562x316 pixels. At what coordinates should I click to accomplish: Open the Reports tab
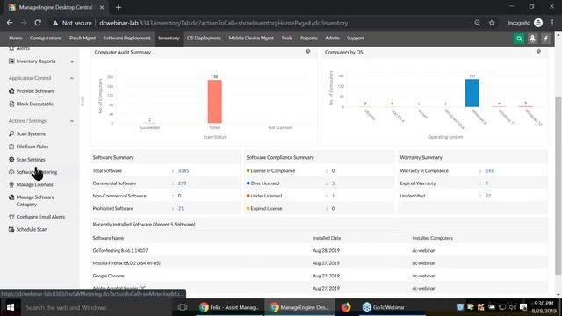(x=308, y=39)
